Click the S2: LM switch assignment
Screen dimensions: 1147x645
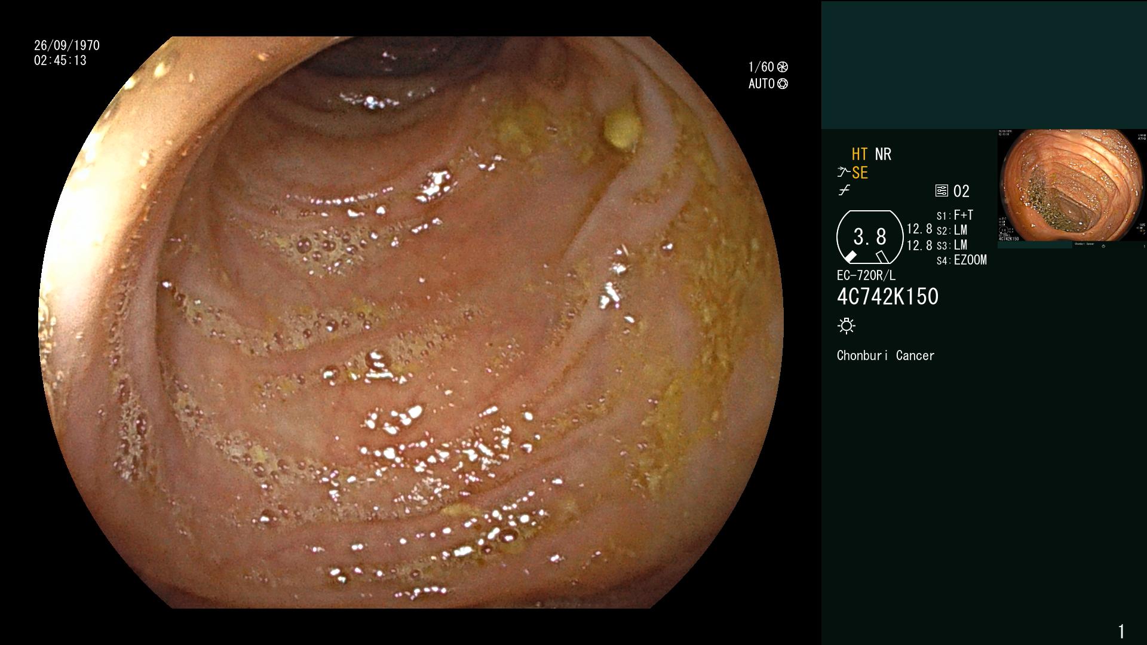(952, 230)
